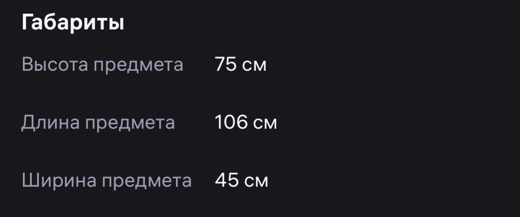
Task: Click the см unit after 45
Action: (x=256, y=182)
